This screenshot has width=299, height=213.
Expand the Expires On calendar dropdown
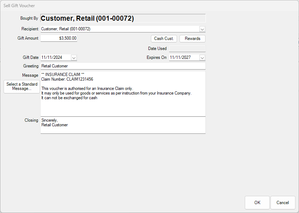202,57
